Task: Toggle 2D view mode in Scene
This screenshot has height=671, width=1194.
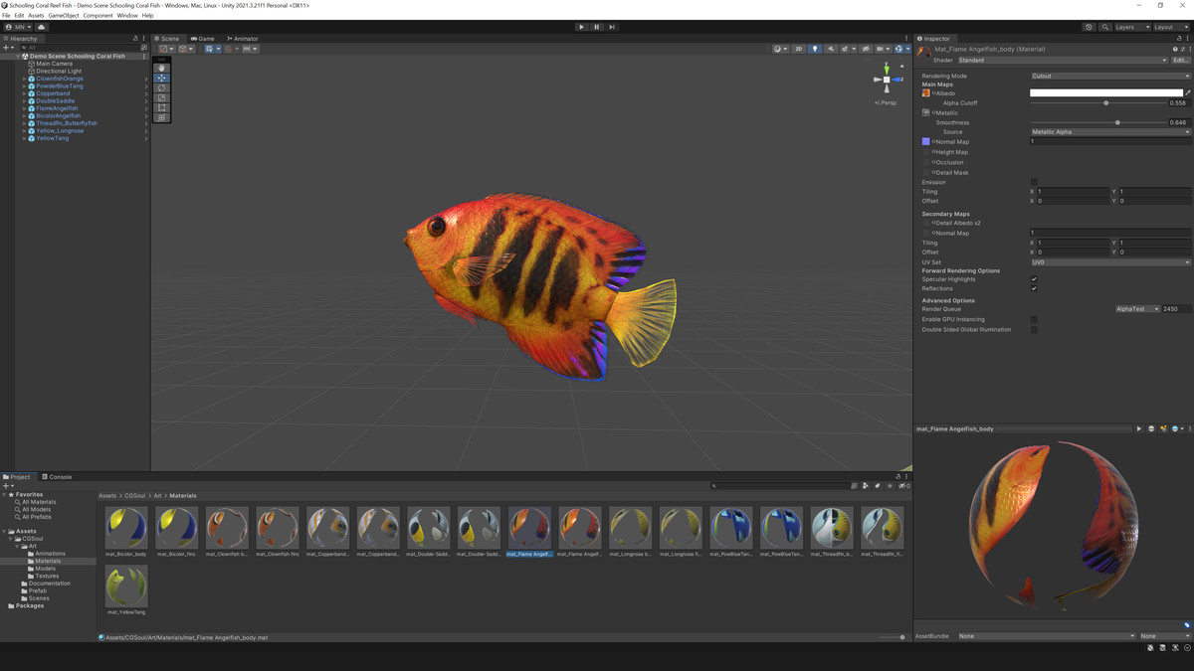Action: click(x=798, y=49)
